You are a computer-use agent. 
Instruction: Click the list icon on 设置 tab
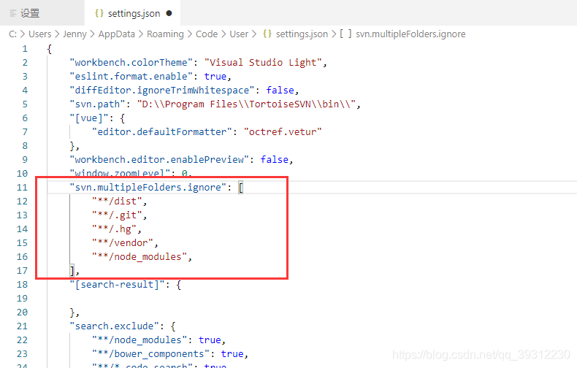[x=13, y=14]
